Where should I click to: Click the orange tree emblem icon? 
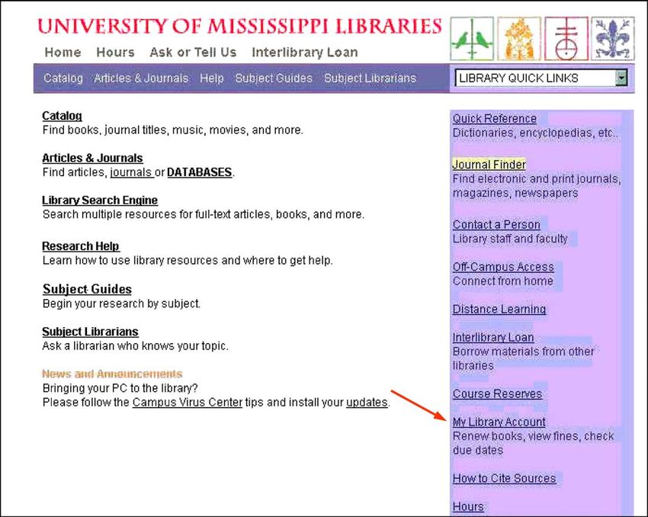(x=519, y=39)
